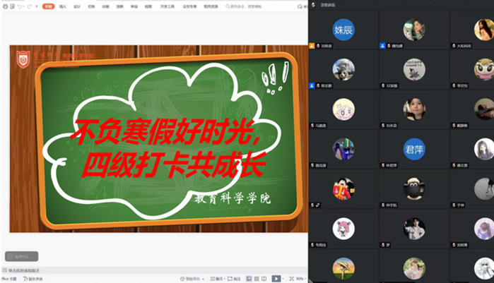494x283 pixels.
Task: Switch to normal view mode
Action: [247, 279]
